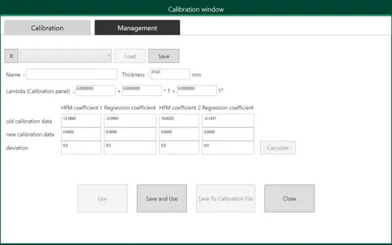Click deviation field under HFM coefficient 1
The width and height of the screenshot is (392, 245).
click(81, 148)
